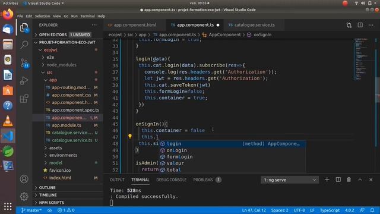Select the 'onLogin' autocomplete suggestion

232,150
